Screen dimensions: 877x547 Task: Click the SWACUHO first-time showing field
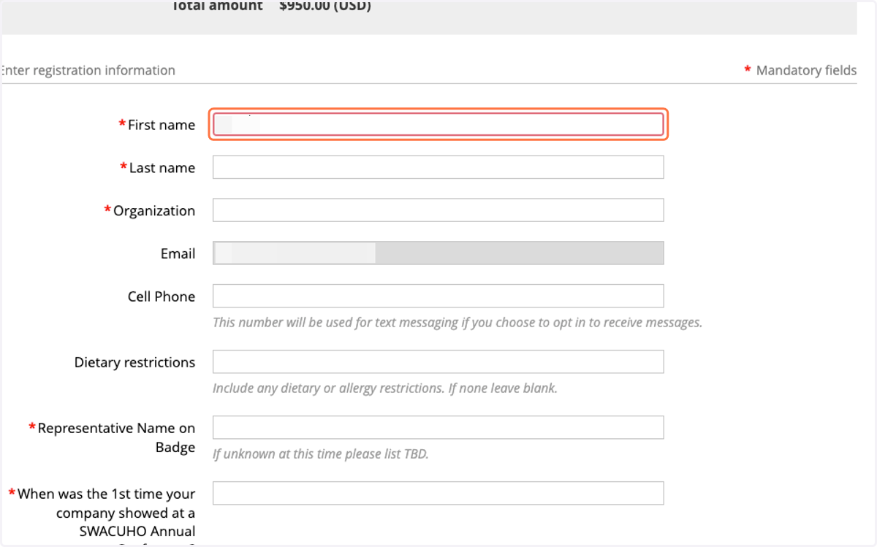pos(438,493)
